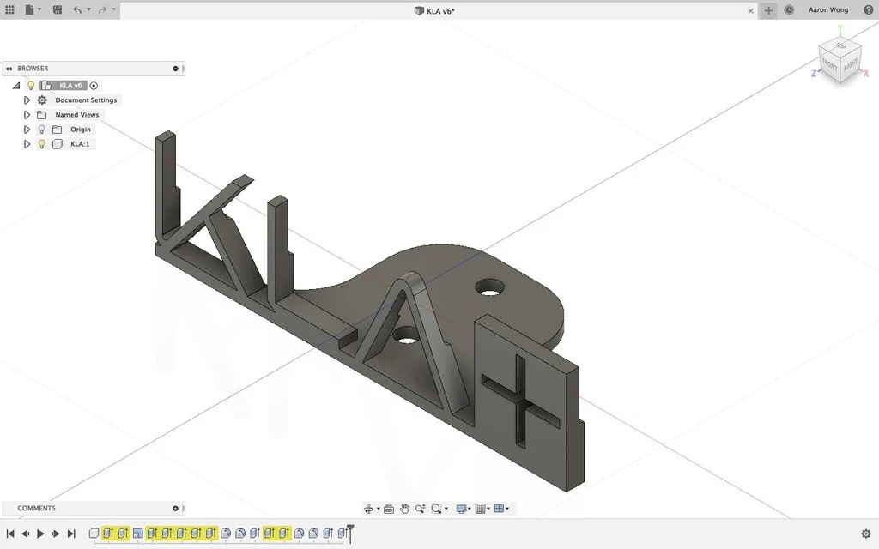Open the Undo history dropdown arrow
Image resolution: width=879 pixels, height=549 pixels.
pos(88,9)
